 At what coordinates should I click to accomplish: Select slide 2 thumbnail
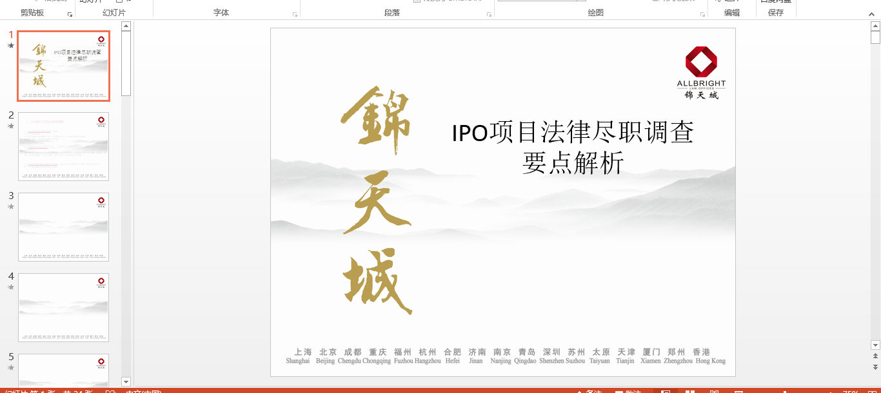click(x=63, y=146)
